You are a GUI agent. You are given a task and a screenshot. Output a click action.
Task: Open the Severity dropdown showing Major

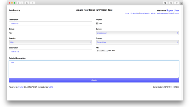[x=50, y=42]
